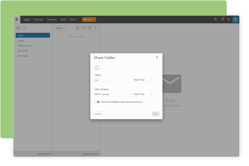The height and width of the screenshot is (166, 249).
Task: Switch to the Calendar tab
Action: [38, 20]
